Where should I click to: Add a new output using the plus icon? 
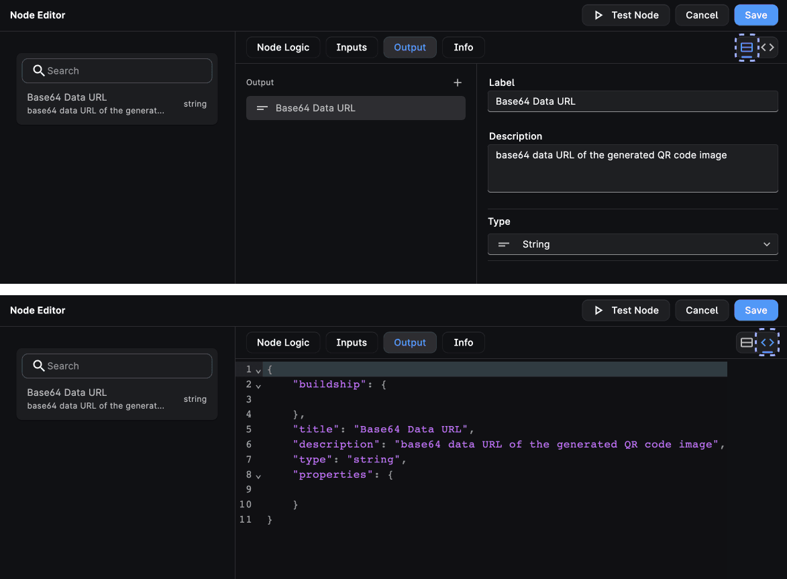[458, 83]
